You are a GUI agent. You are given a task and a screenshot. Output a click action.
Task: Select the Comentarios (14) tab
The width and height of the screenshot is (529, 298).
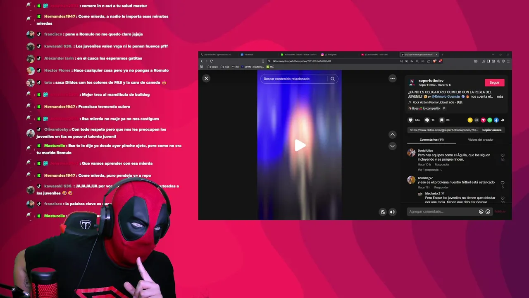tap(431, 139)
